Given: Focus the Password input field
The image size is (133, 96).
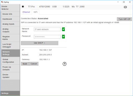Looking at the screenshot, I should 47,37.
